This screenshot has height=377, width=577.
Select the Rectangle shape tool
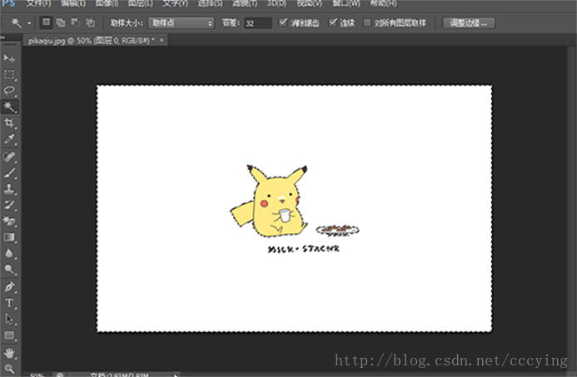(x=9, y=335)
